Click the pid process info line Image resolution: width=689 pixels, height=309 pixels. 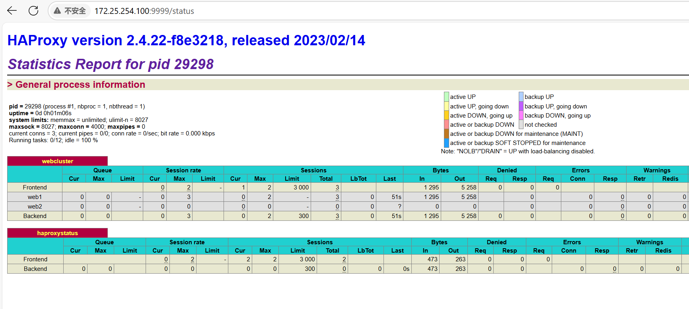77,106
